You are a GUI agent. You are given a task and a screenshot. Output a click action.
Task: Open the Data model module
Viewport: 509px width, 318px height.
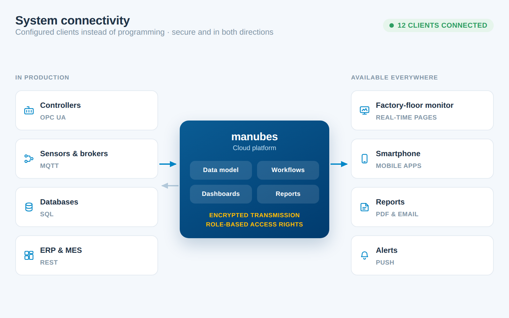coord(221,170)
